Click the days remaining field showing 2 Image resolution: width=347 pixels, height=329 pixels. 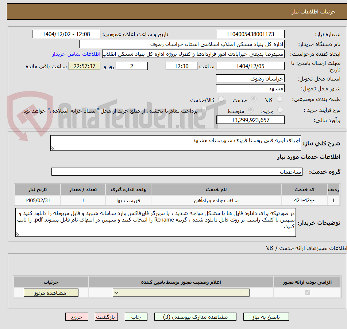(x=132, y=66)
